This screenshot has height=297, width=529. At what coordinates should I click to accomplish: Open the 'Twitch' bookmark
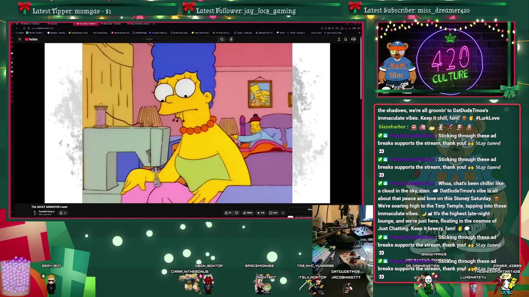pos(281,33)
